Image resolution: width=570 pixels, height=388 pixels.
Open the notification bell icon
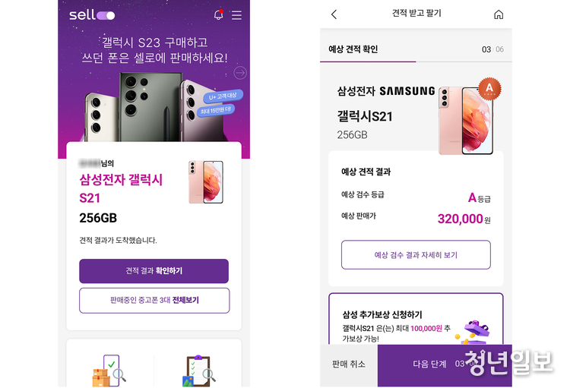click(218, 14)
